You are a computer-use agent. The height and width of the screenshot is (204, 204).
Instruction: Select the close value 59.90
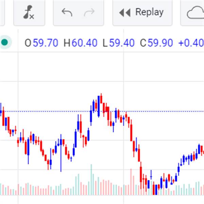pos(160,43)
